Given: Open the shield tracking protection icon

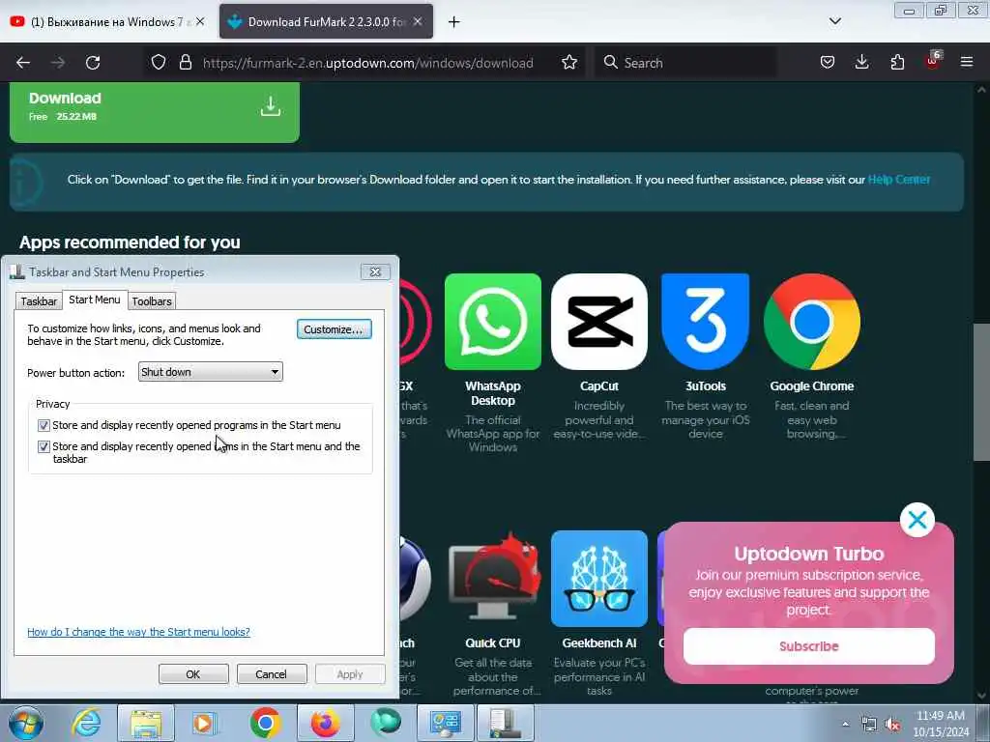Looking at the screenshot, I should 159,62.
